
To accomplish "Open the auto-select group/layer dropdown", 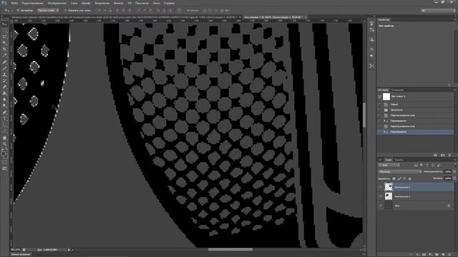I will coord(48,10).
